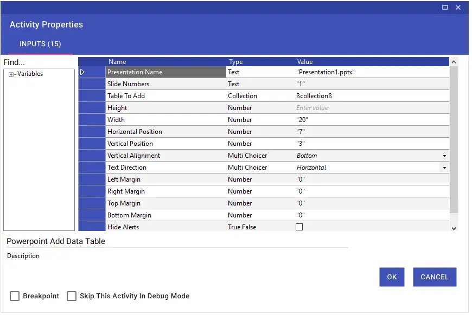Close the Activity Properties dialog

(x=458, y=8)
